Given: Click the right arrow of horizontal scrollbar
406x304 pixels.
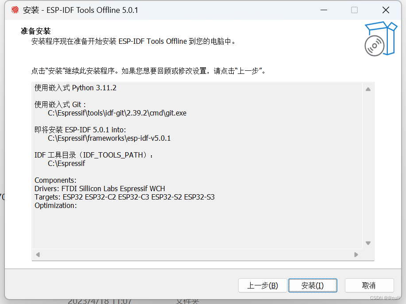Looking at the screenshot, I should click(x=356, y=254).
